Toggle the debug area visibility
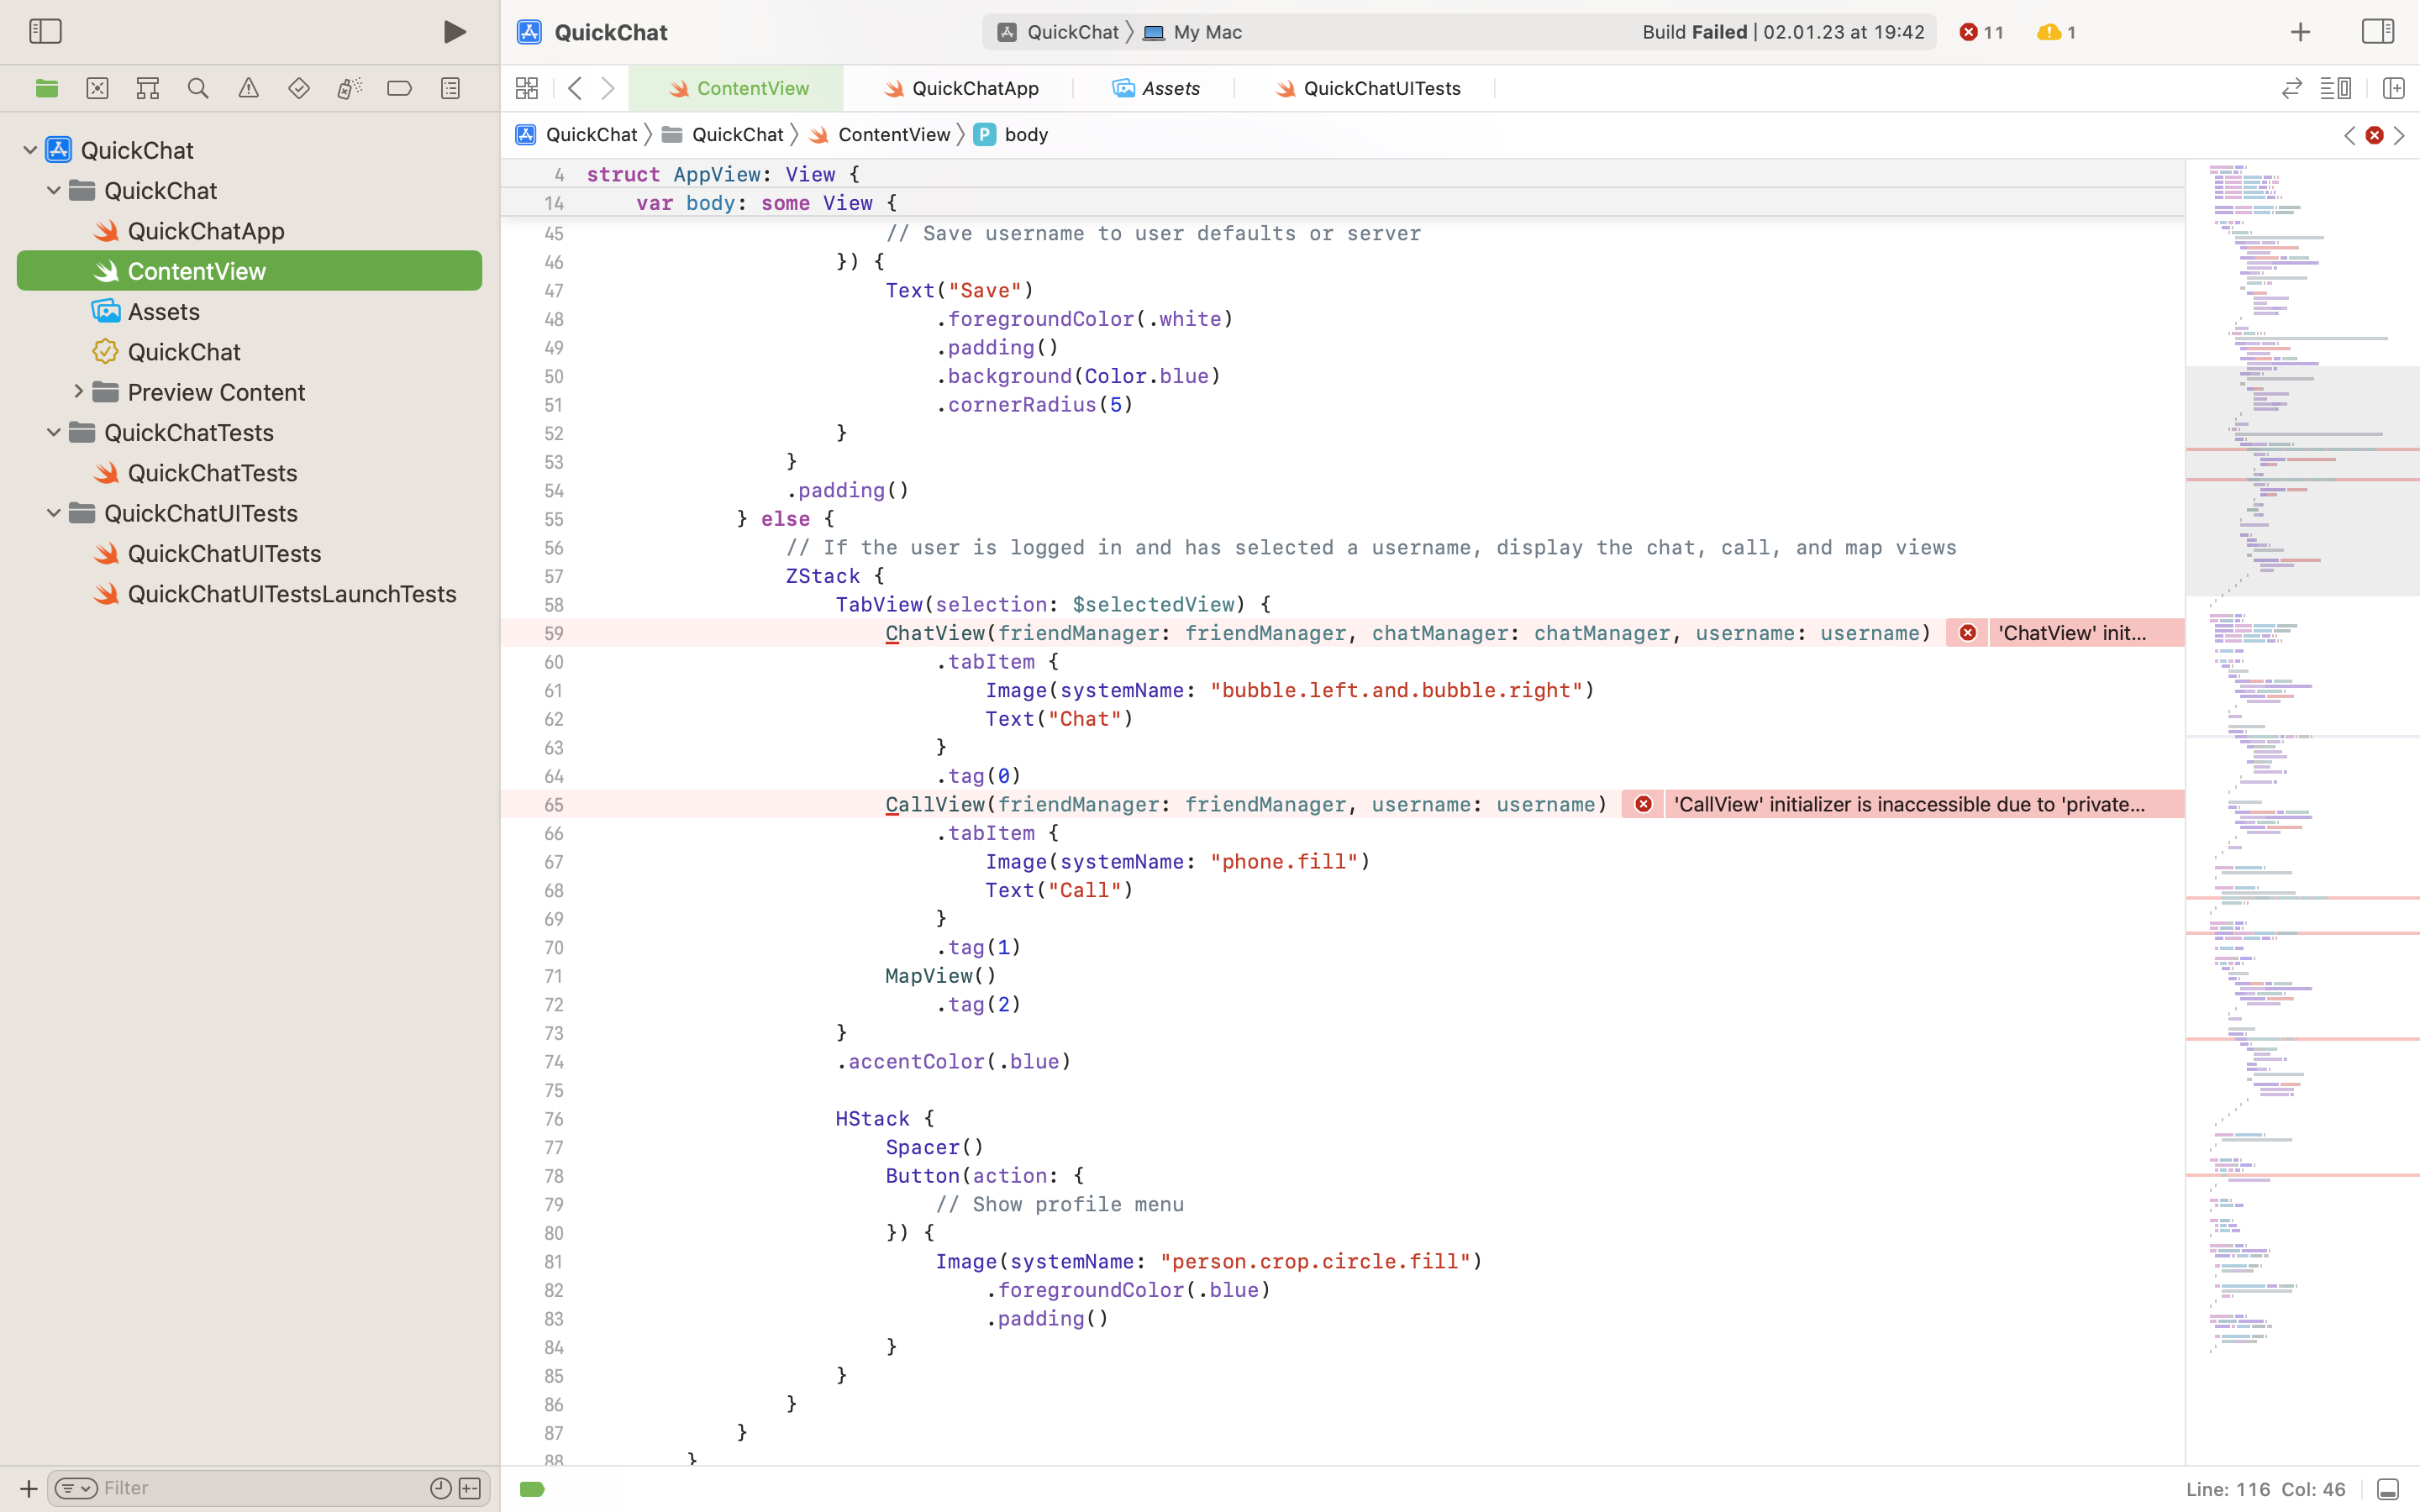This screenshot has width=2420, height=1512. click(2387, 1489)
